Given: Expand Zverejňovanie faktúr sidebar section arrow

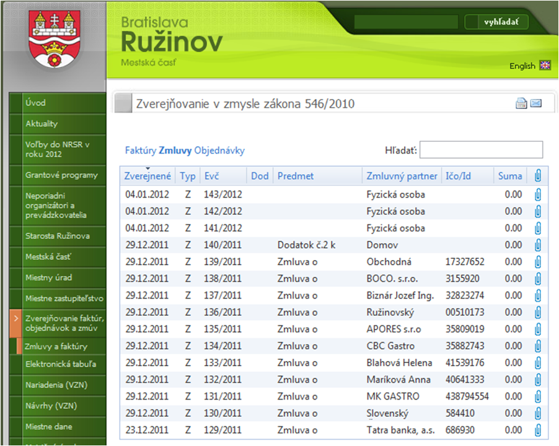Looking at the screenshot, I should coord(15,318).
